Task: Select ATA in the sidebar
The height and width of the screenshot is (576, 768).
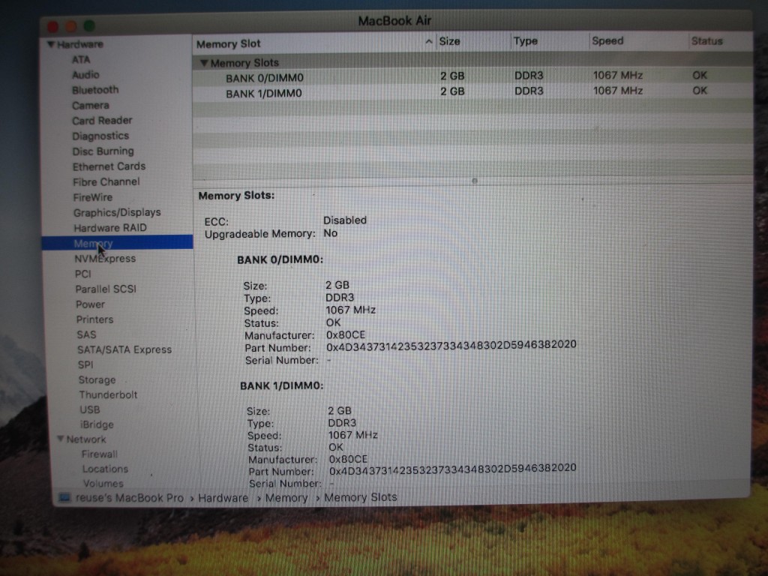Action: [x=81, y=59]
